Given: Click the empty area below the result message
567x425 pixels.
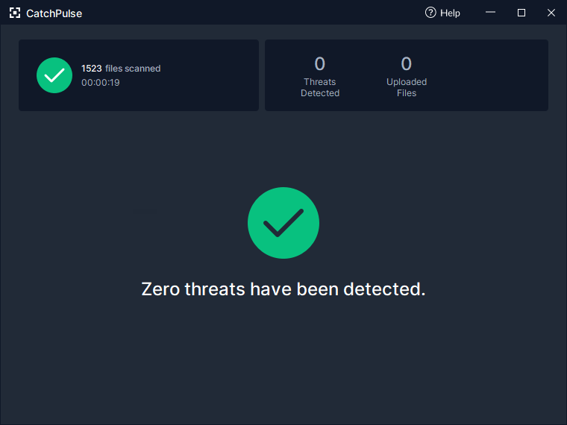Looking at the screenshot, I should click(283, 362).
